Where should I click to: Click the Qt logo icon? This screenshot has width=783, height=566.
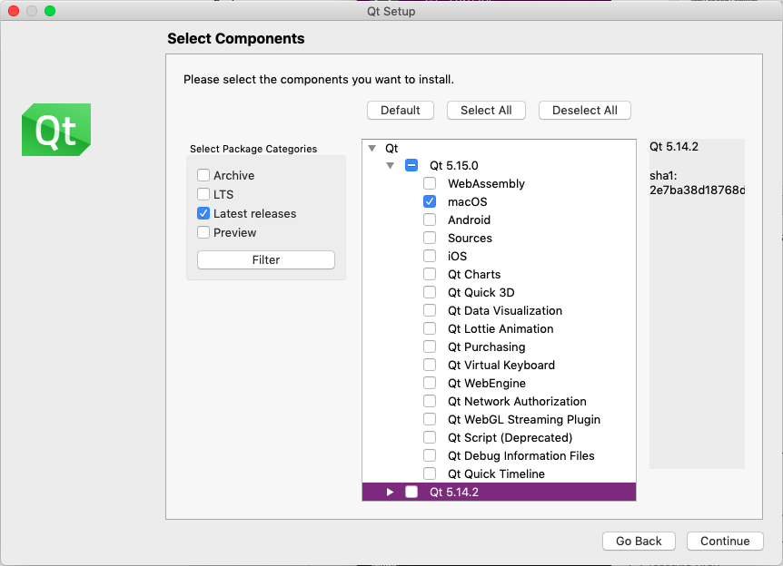click(55, 129)
